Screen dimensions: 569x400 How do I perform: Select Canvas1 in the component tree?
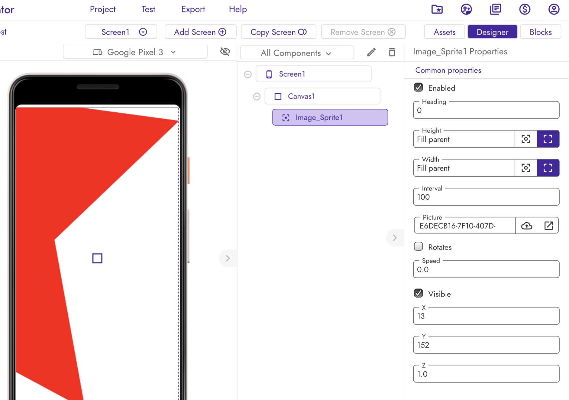(x=322, y=96)
